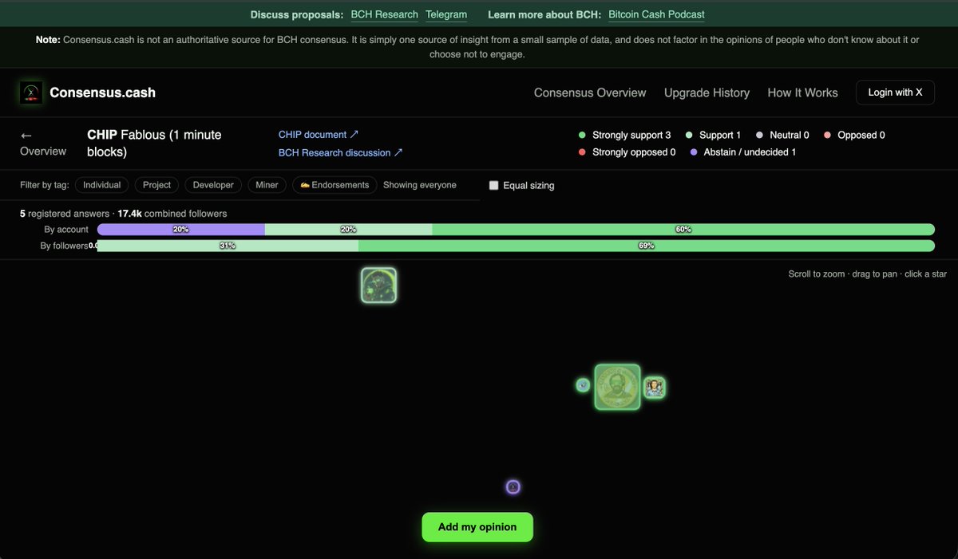Select the small teal star left of the coin avatar

click(x=583, y=385)
